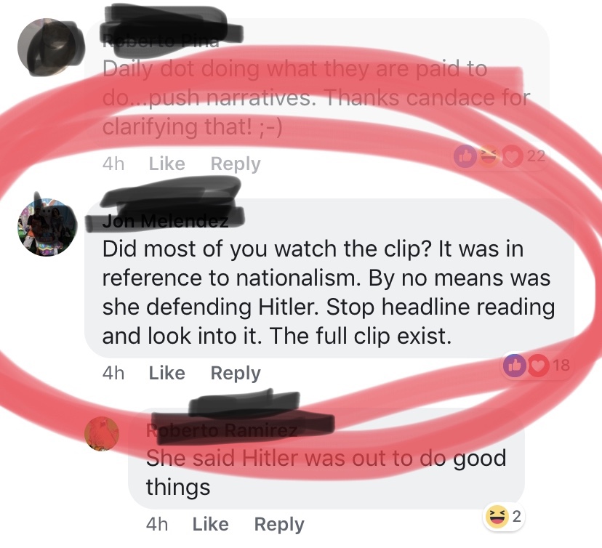Image resolution: width=602 pixels, height=548 pixels.
Task: Click laughing face reaction on 22-reaction comment
Action: 489,156
